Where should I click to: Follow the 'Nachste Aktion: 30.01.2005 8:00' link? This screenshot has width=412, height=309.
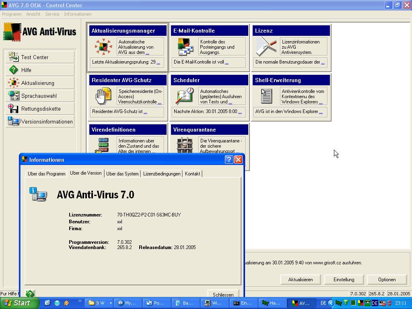click(240, 112)
